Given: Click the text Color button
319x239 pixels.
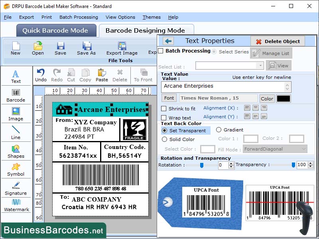Looking at the screenshot, I should [267, 98].
